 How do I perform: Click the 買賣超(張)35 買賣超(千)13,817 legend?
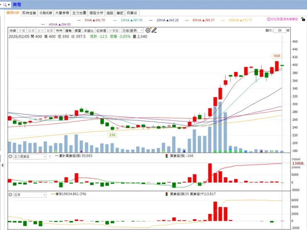pyautogui.click(x=190, y=194)
